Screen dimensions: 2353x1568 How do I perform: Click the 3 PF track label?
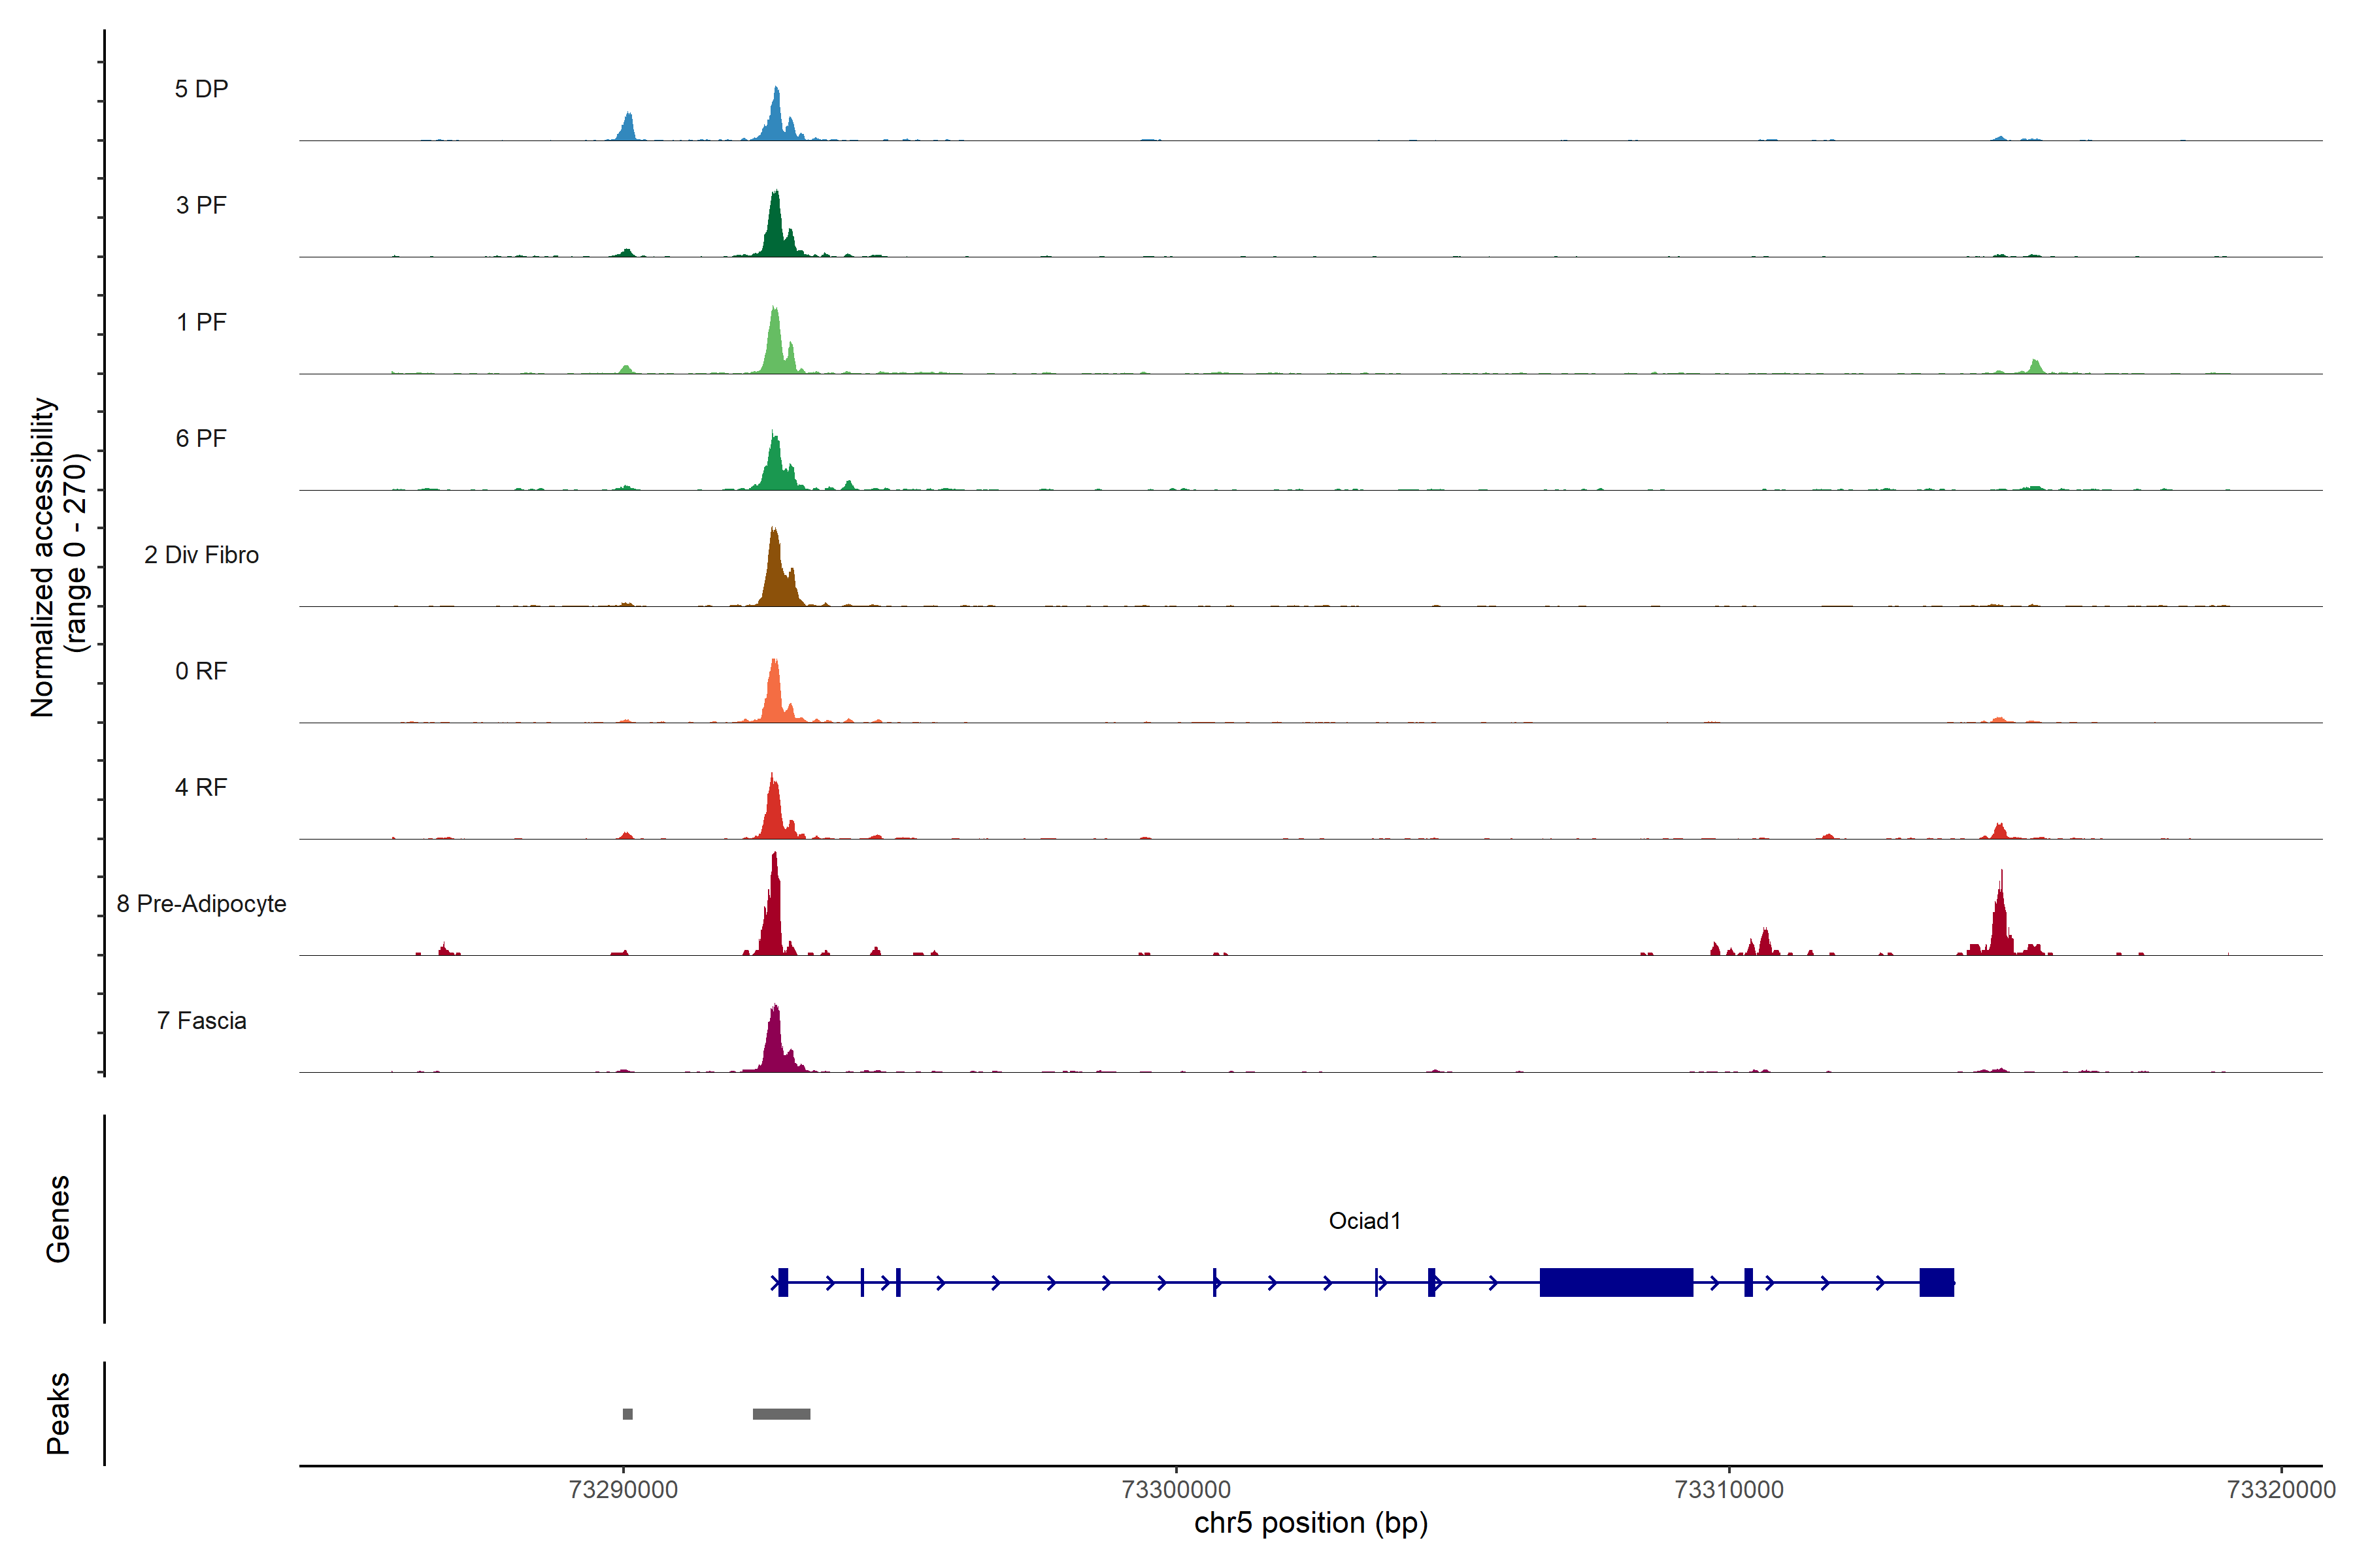pyautogui.click(x=201, y=205)
